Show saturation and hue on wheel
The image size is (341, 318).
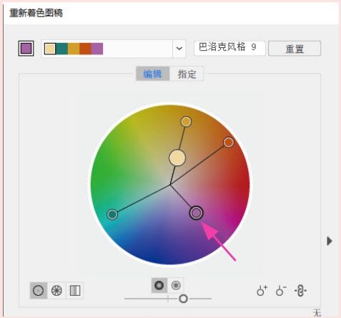pyautogui.click(x=176, y=285)
